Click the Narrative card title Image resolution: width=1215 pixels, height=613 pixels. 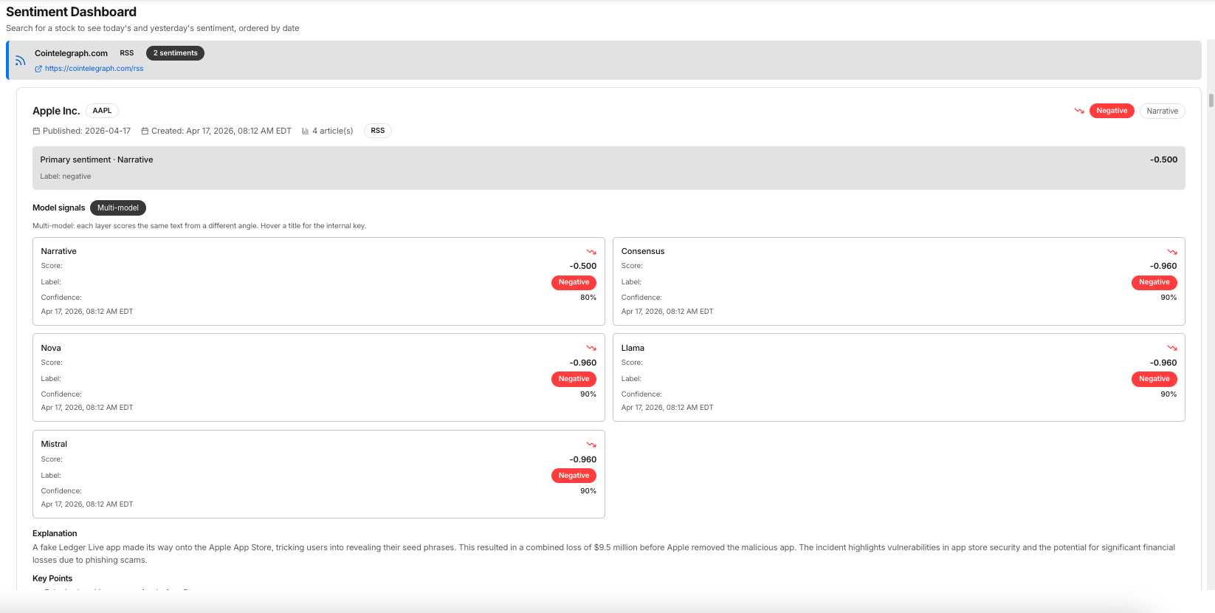(59, 251)
